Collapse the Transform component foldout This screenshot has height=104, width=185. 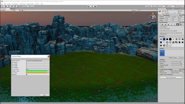tap(159, 15)
